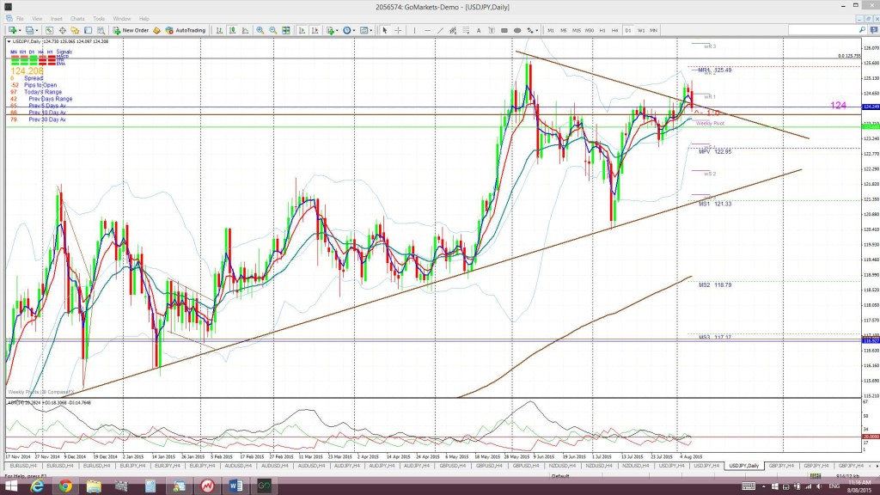This screenshot has height=495, width=880.
Task: Draw a horizontal line tool
Action: pyautogui.click(x=428, y=30)
